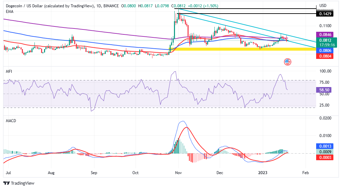The height and width of the screenshot is (189, 342).
Task: Click the 75.00 MFI axis label
Action: click(x=324, y=82)
